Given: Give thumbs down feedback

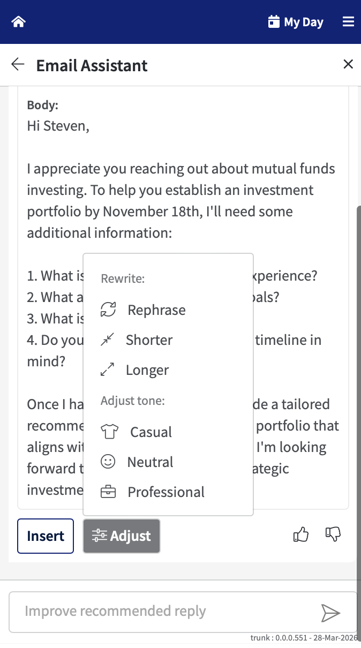Looking at the screenshot, I should tap(333, 534).
